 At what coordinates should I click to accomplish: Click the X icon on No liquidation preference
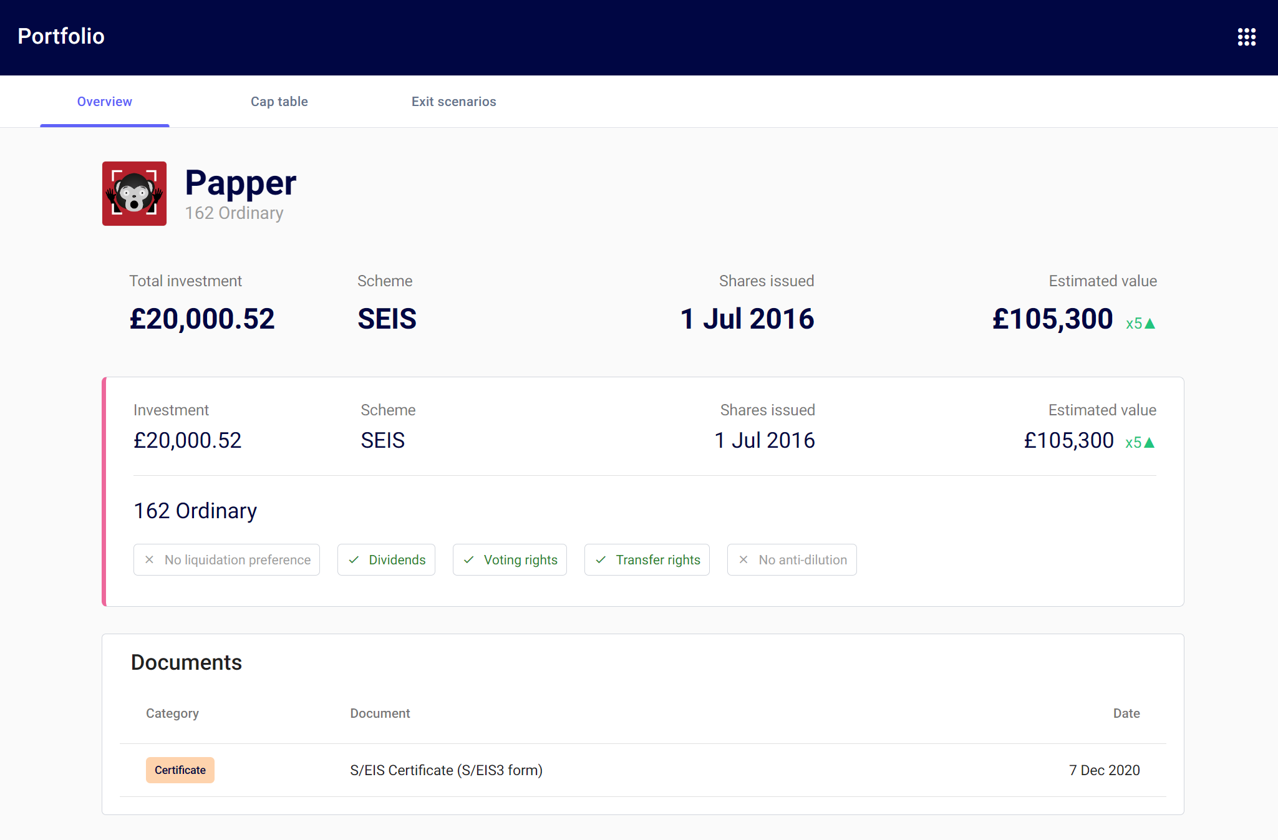tap(149, 559)
